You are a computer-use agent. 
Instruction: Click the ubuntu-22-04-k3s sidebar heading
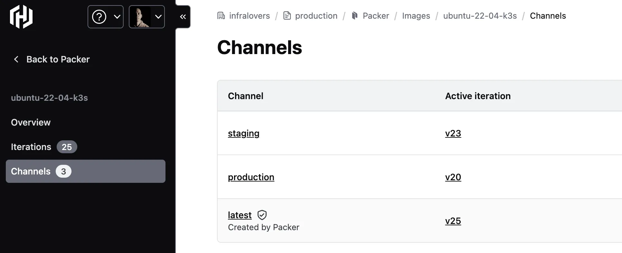49,98
